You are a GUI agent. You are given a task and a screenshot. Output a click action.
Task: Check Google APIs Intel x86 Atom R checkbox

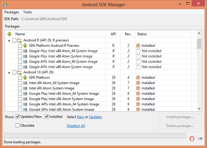click(20, 67)
